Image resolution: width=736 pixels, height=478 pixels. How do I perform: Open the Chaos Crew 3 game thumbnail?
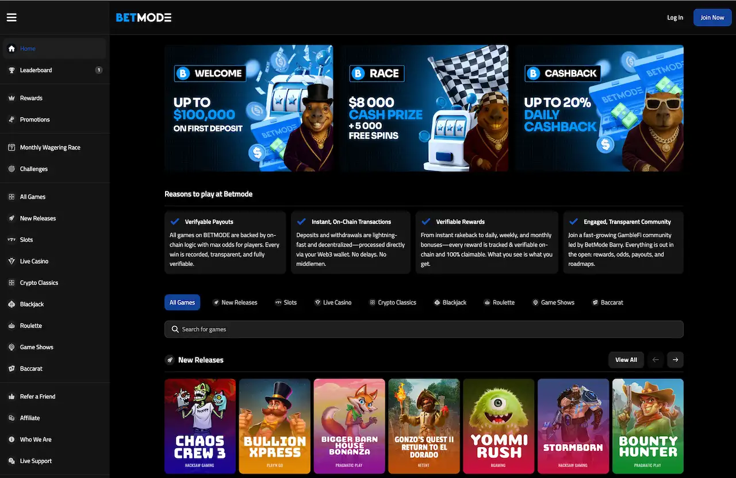point(200,426)
